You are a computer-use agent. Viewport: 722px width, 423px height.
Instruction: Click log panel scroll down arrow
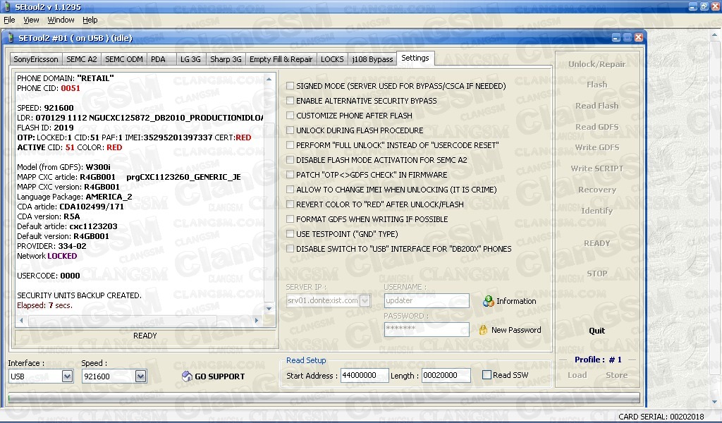[269, 309]
